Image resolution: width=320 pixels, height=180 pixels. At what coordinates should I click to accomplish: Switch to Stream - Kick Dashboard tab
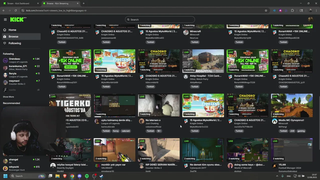21,3
